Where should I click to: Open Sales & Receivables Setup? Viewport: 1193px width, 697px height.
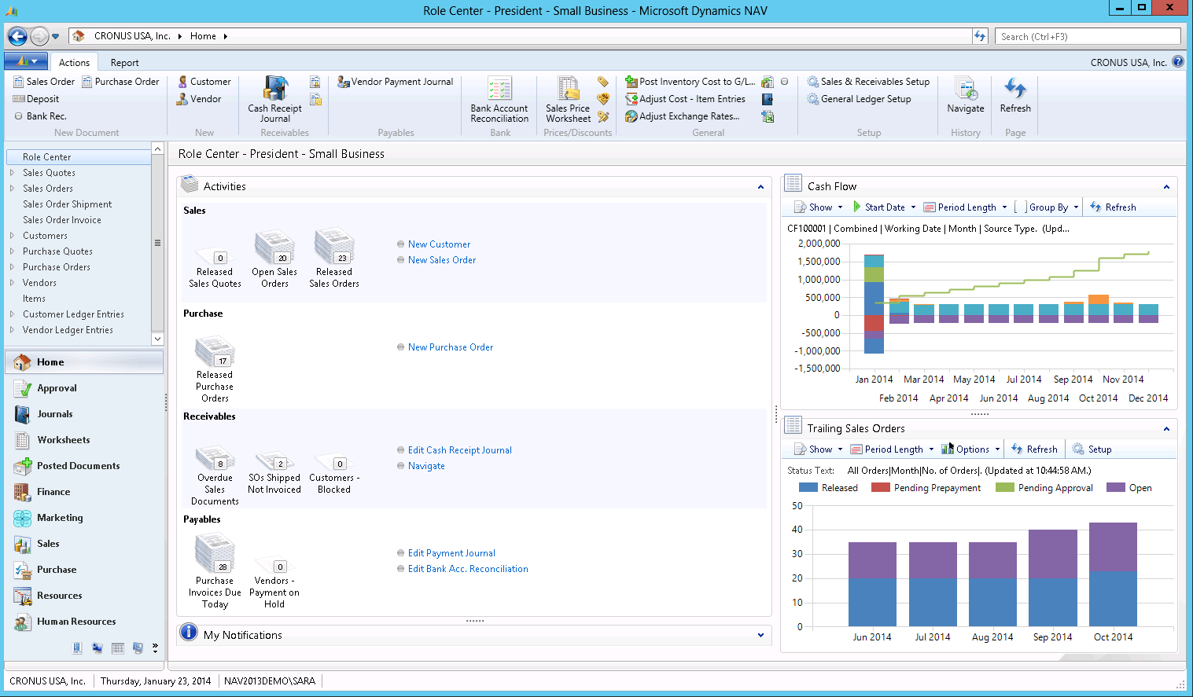868,82
